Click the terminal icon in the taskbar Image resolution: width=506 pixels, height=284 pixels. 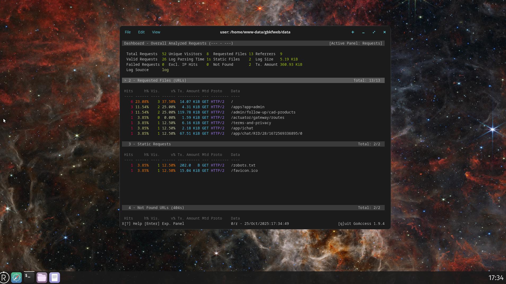29,278
